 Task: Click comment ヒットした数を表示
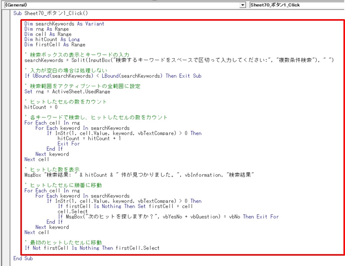[x=52, y=169]
